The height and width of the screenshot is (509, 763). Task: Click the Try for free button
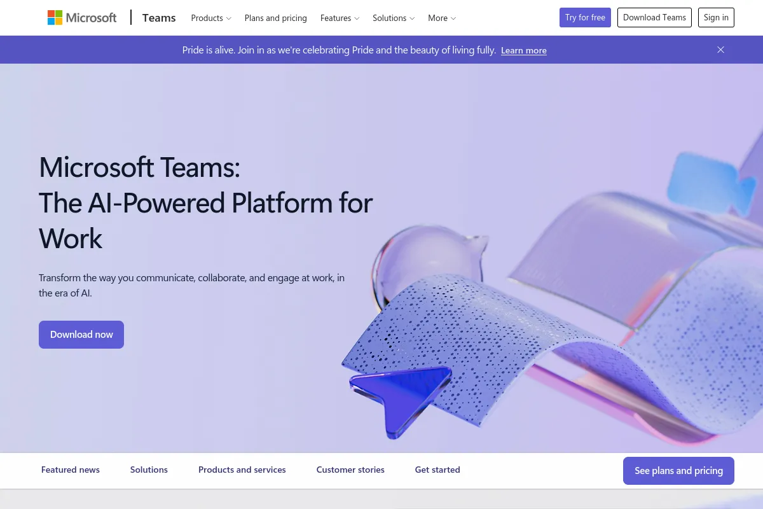tap(585, 17)
